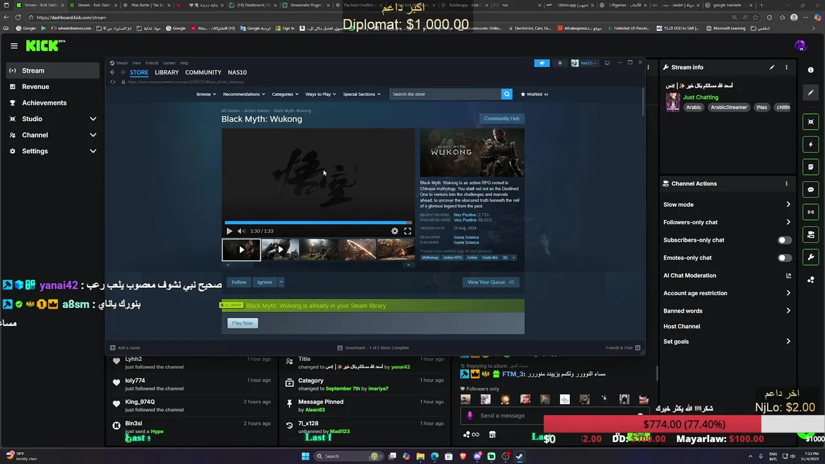Switch to Steam COMMUNITY tab
Viewport: 825px width, 464px height.
[x=203, y=72]
